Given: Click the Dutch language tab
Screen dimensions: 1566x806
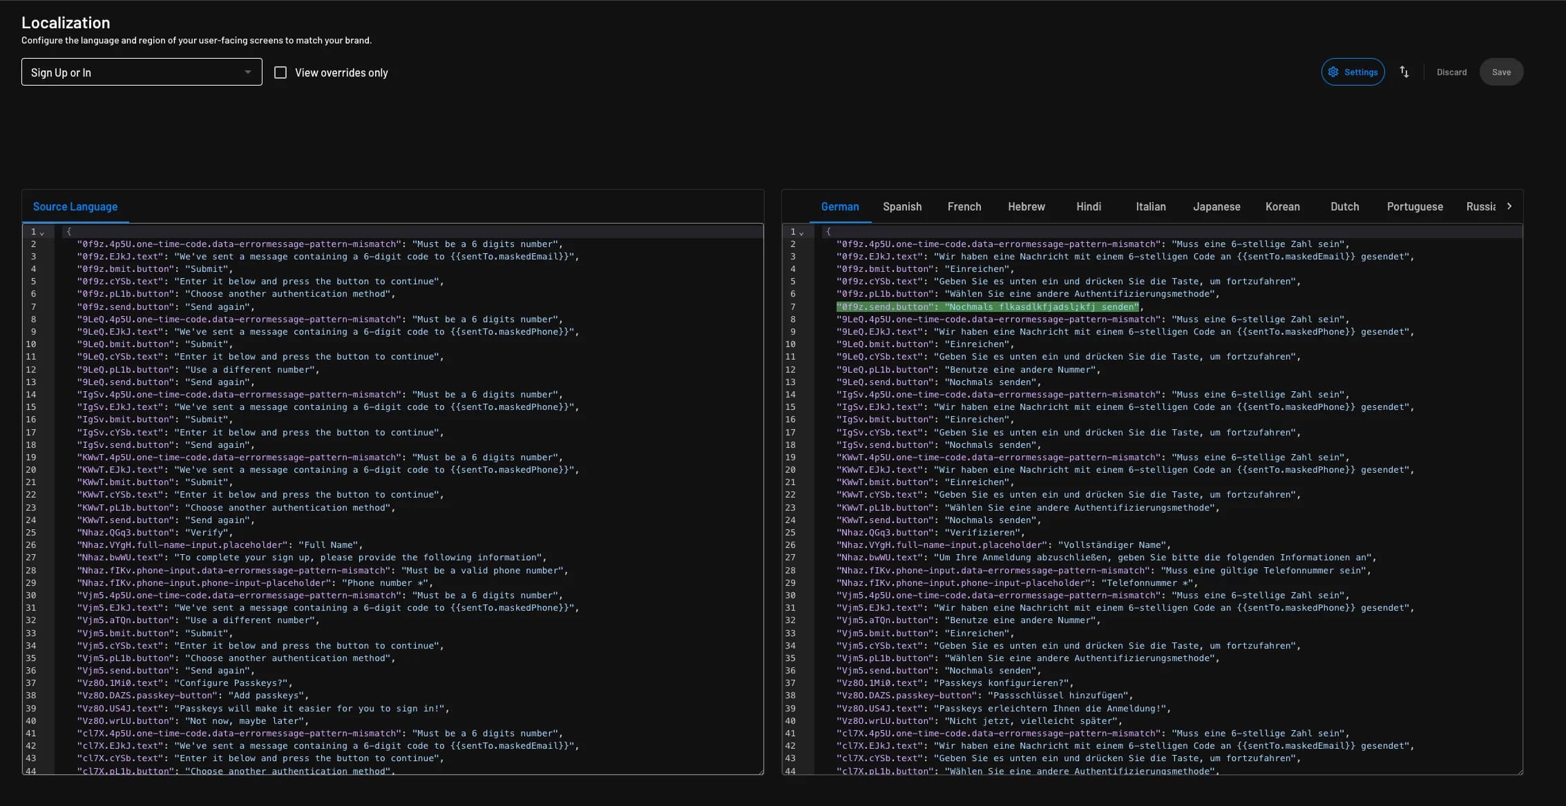Looking at the screenshot, I should pyautogui.click(x=1345, y=206).
